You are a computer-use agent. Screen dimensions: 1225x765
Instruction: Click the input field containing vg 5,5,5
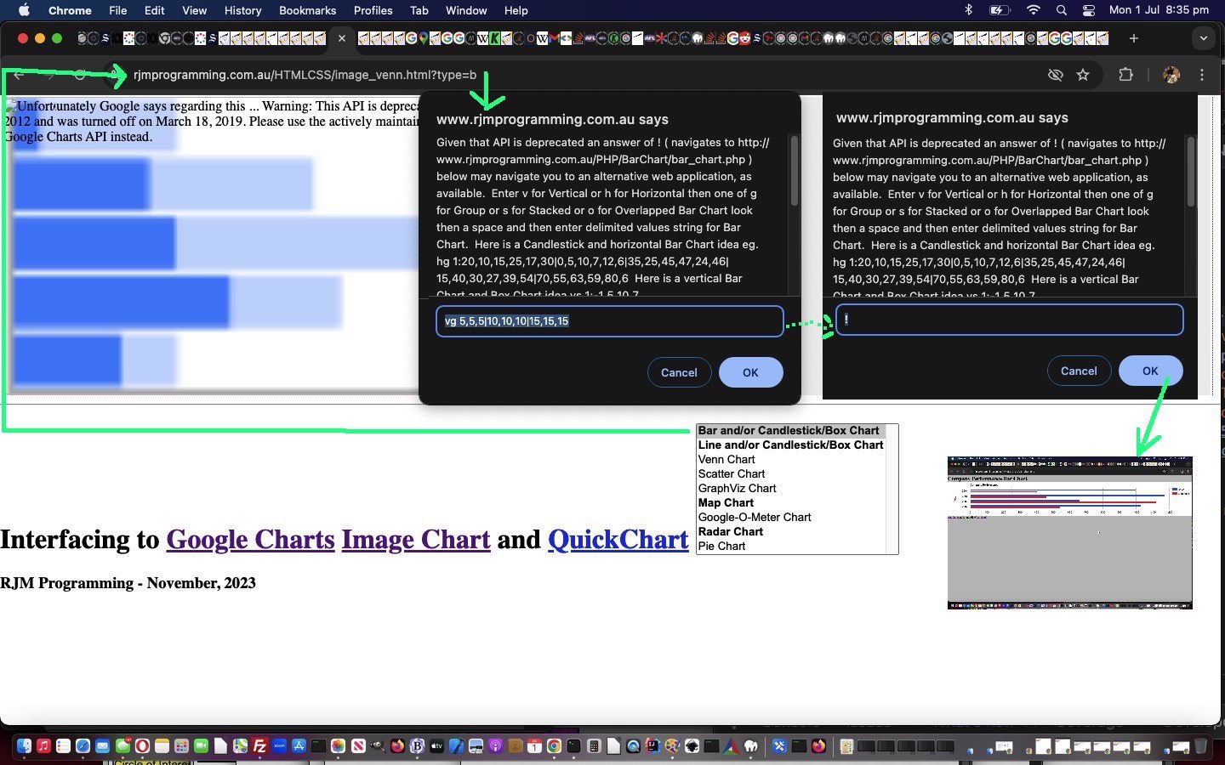[609, 321]
